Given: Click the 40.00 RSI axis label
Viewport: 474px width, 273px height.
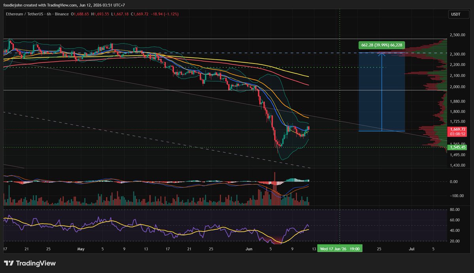Looking at the screenshot, I should click(x=454, y=230).
